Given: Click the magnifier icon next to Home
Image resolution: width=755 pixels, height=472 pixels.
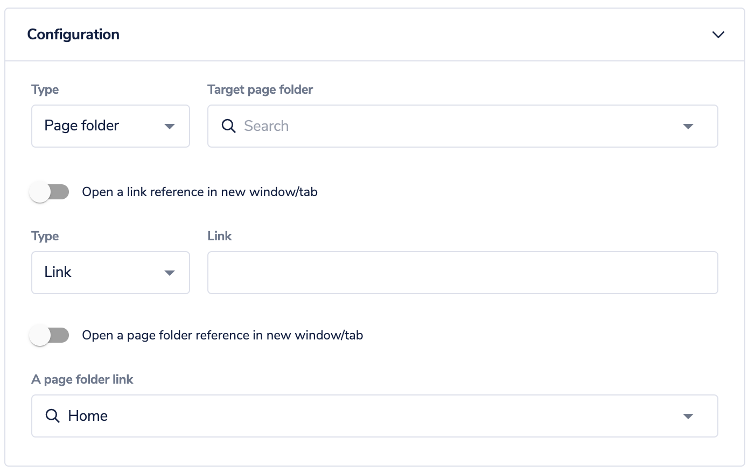Looking at the screenshot, I should click(52, 416).
